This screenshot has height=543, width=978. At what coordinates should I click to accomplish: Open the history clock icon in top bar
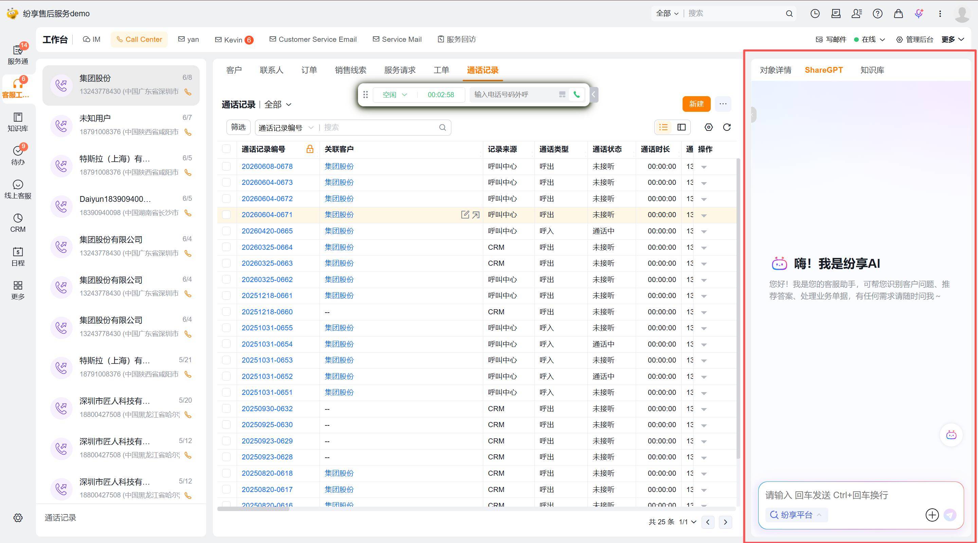tap(815, 14)
